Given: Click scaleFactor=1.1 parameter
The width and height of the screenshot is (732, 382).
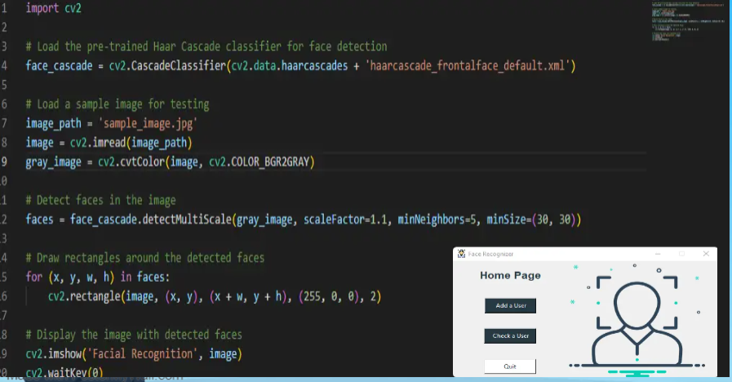Looking at the screenshot, I should tap(345, 220).
